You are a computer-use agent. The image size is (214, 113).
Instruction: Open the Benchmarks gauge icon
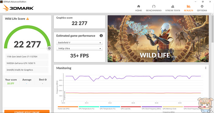point(154,6)
